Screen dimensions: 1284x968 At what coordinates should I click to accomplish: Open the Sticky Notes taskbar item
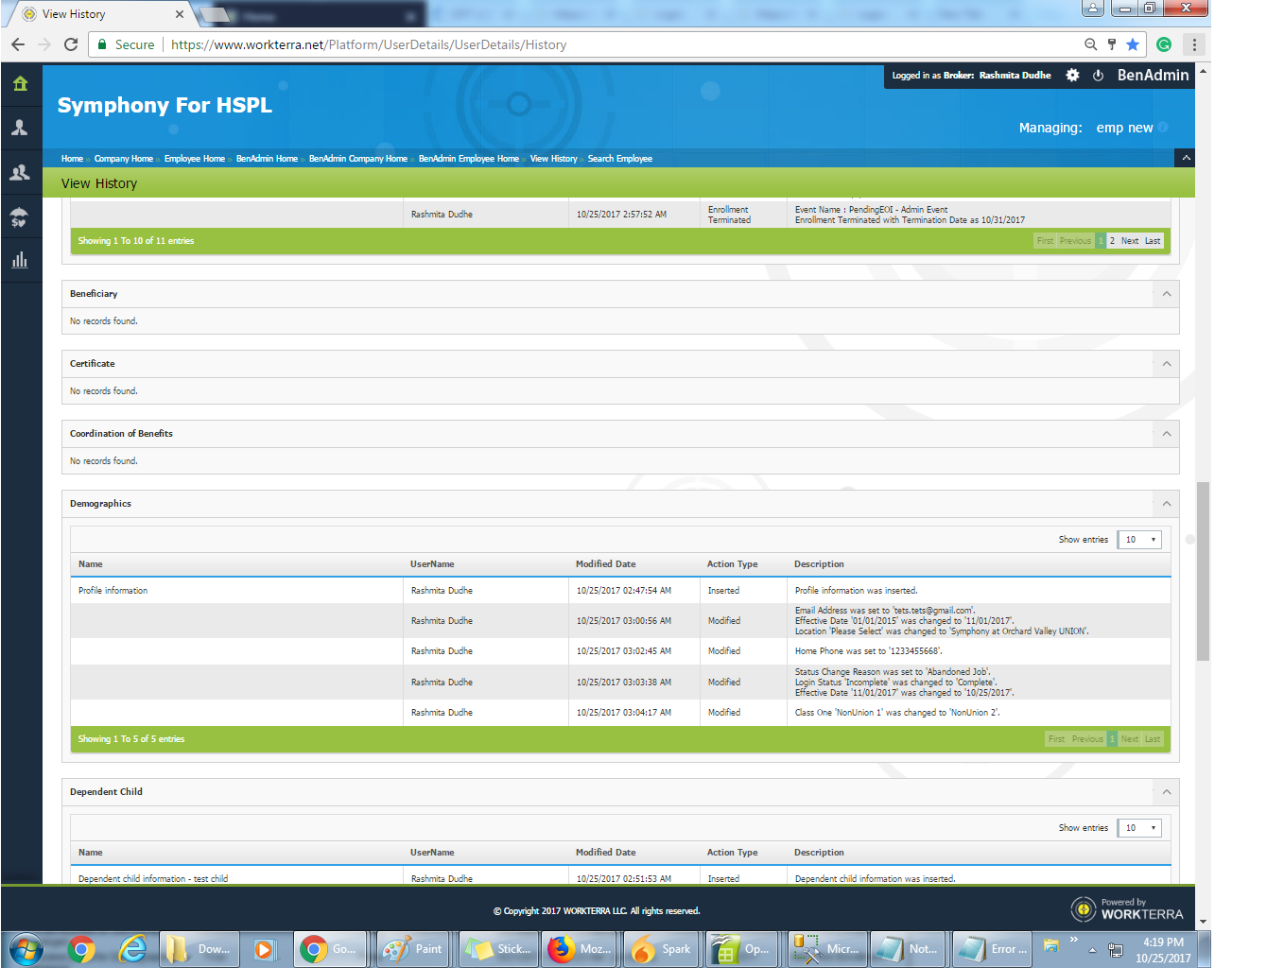pyautogui.click(x=498, y=948)
